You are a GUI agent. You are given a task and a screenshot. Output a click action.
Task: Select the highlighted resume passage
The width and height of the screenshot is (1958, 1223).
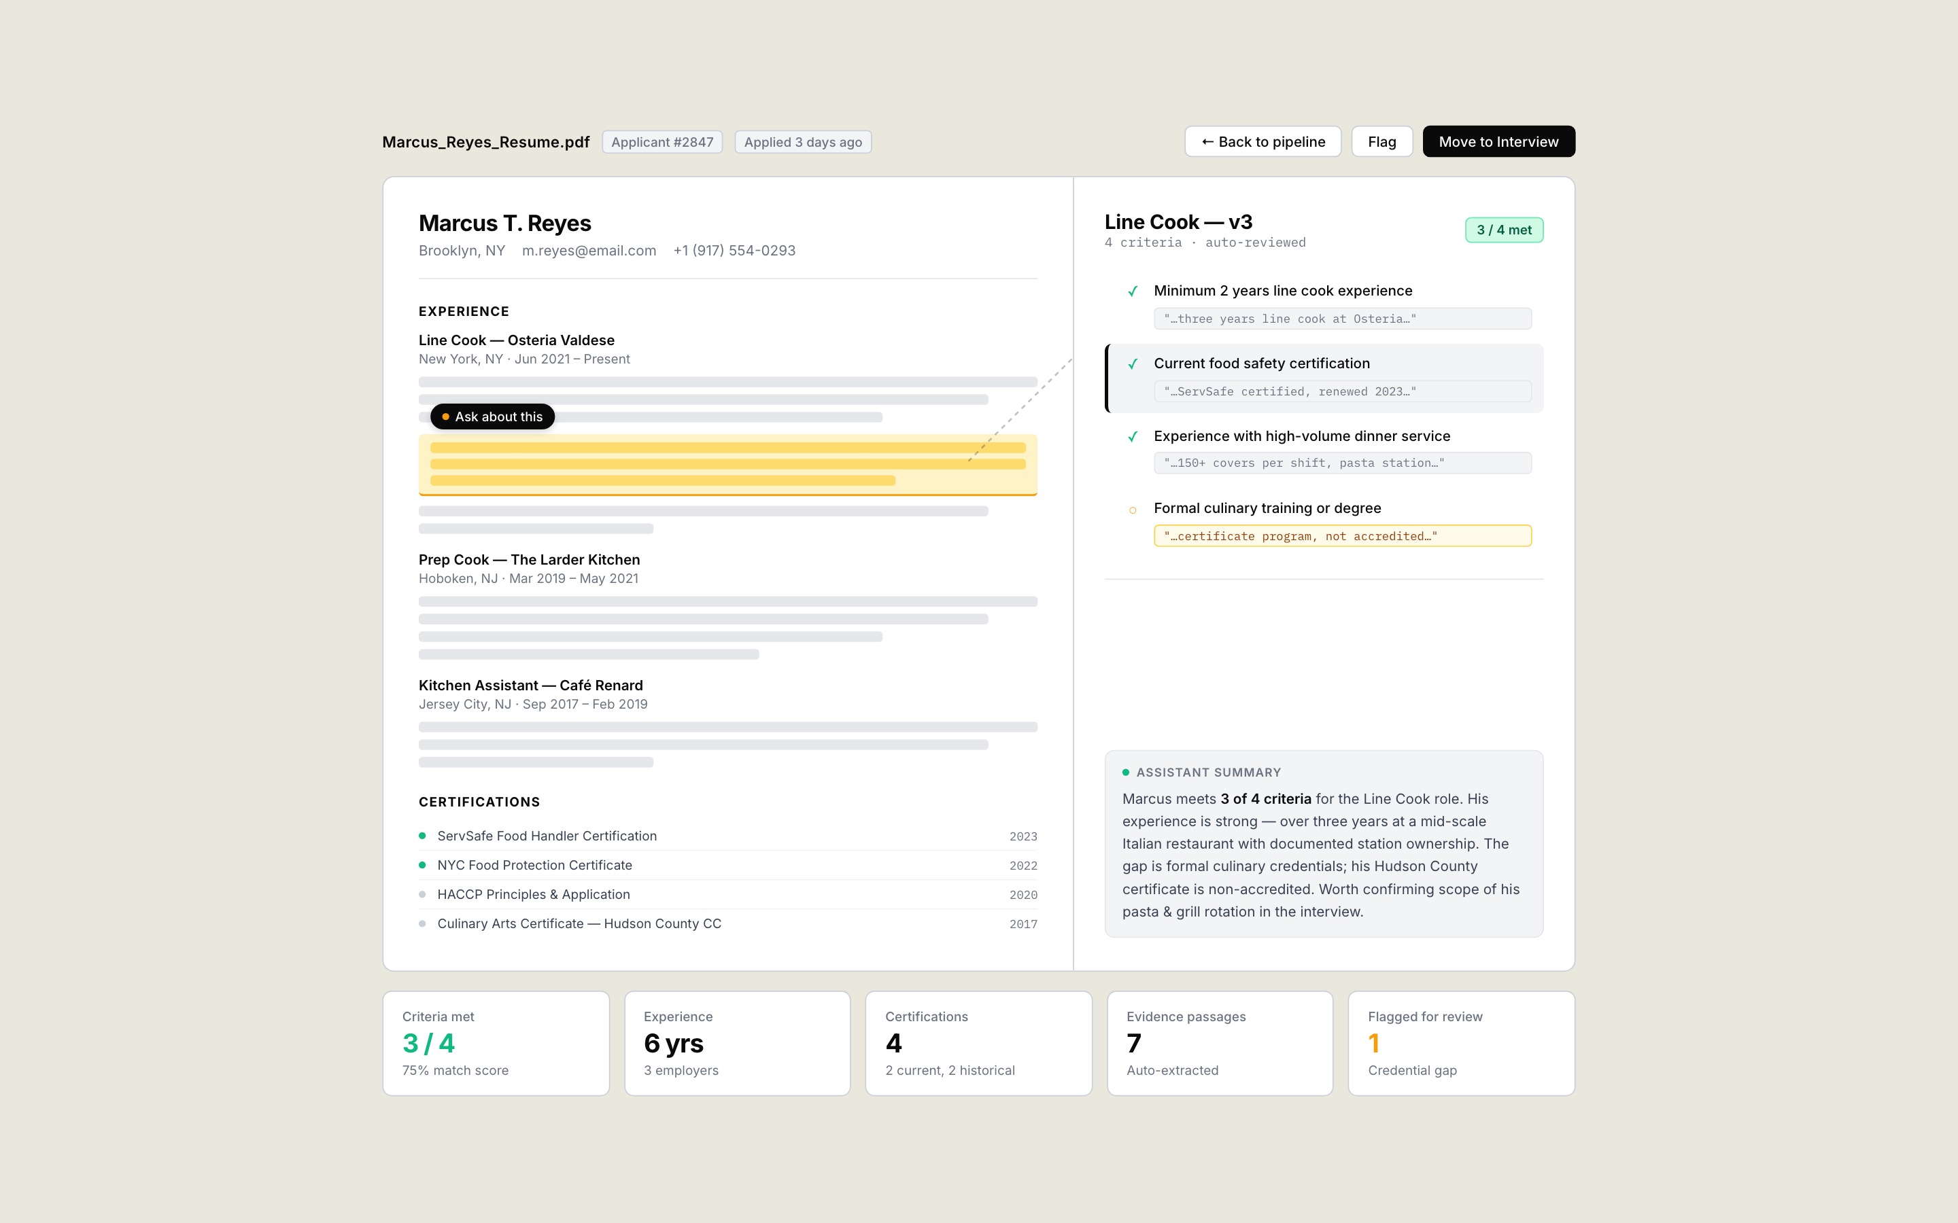727,464
